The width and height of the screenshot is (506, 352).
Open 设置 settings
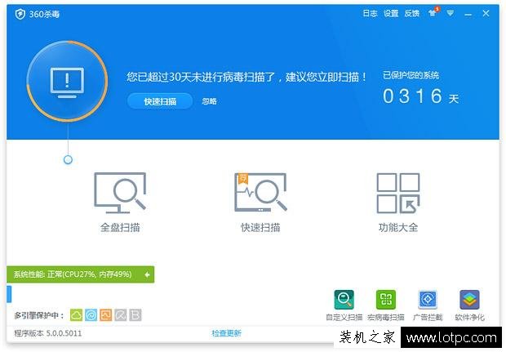[x=391, y=13]
